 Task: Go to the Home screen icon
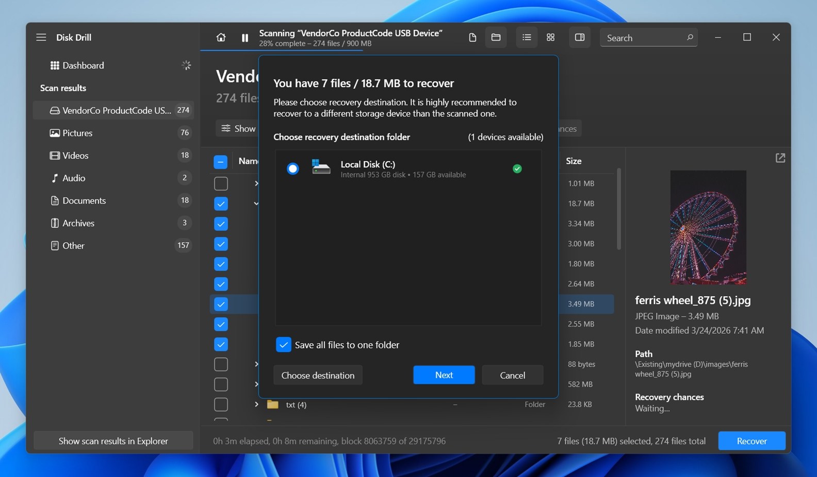[221, 37]
